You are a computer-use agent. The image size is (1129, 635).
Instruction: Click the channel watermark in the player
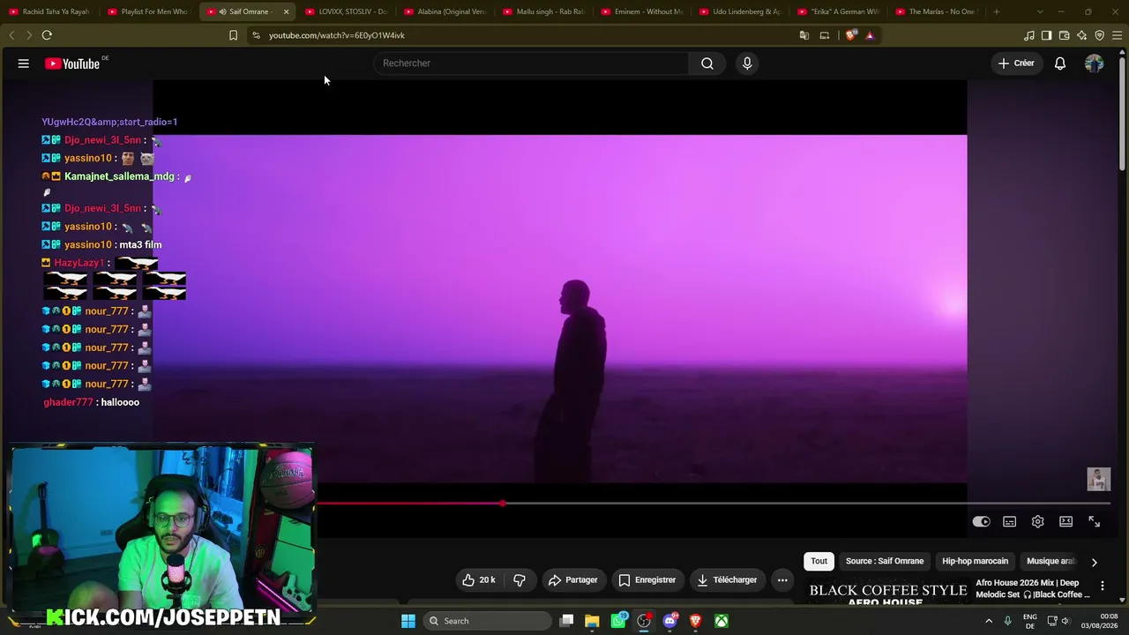[x=1098, y=479]
